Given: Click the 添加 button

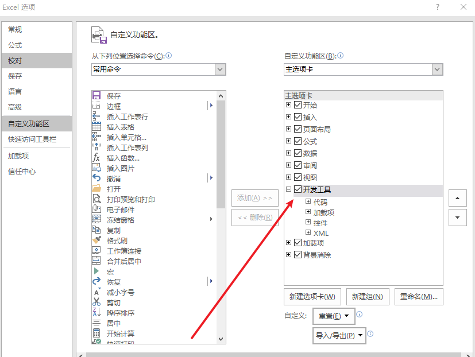Looking at the screenshot, I should [255, 198].
